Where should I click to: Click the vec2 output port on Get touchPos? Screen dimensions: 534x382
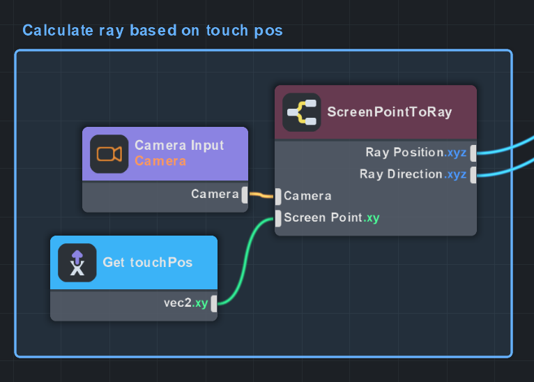tap(214, 303)
